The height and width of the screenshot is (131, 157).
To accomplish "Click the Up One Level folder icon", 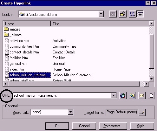I will 113,14.
